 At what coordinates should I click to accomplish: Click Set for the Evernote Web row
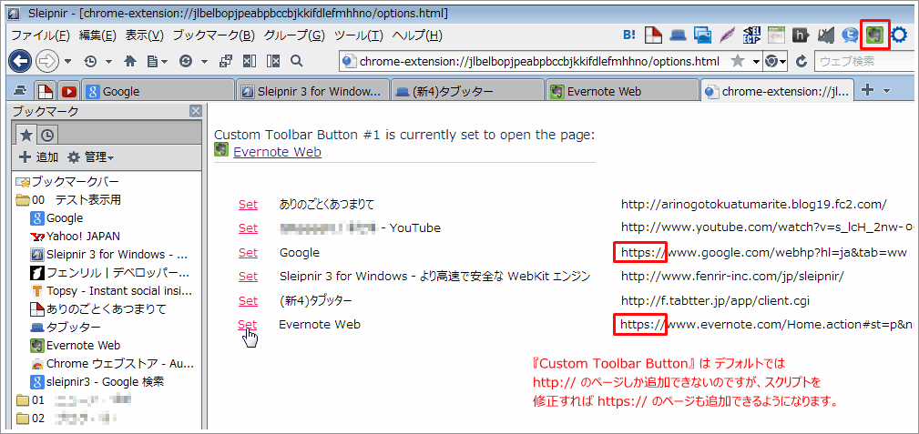coord(248,325)
